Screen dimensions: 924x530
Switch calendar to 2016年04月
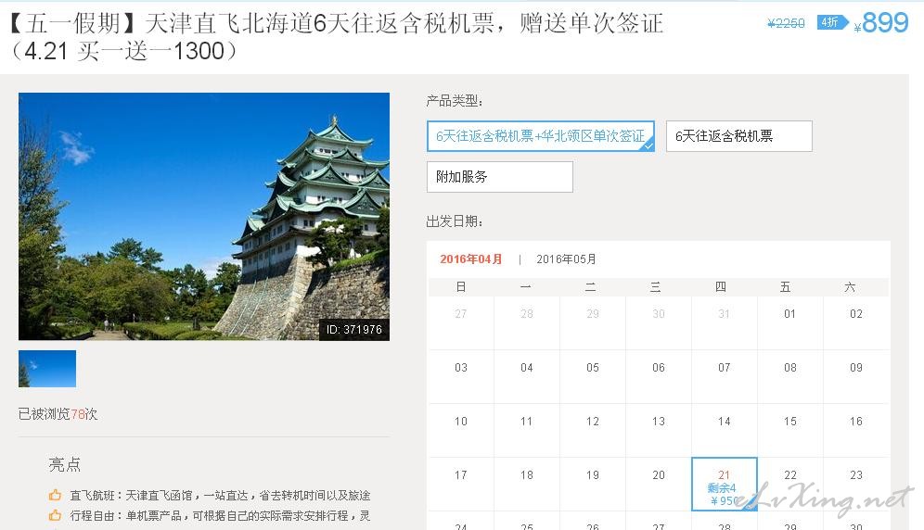point(471,259)
